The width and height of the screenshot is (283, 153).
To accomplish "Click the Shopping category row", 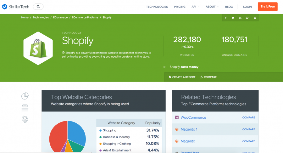I will pyautogui.click(x=129, y=130).
